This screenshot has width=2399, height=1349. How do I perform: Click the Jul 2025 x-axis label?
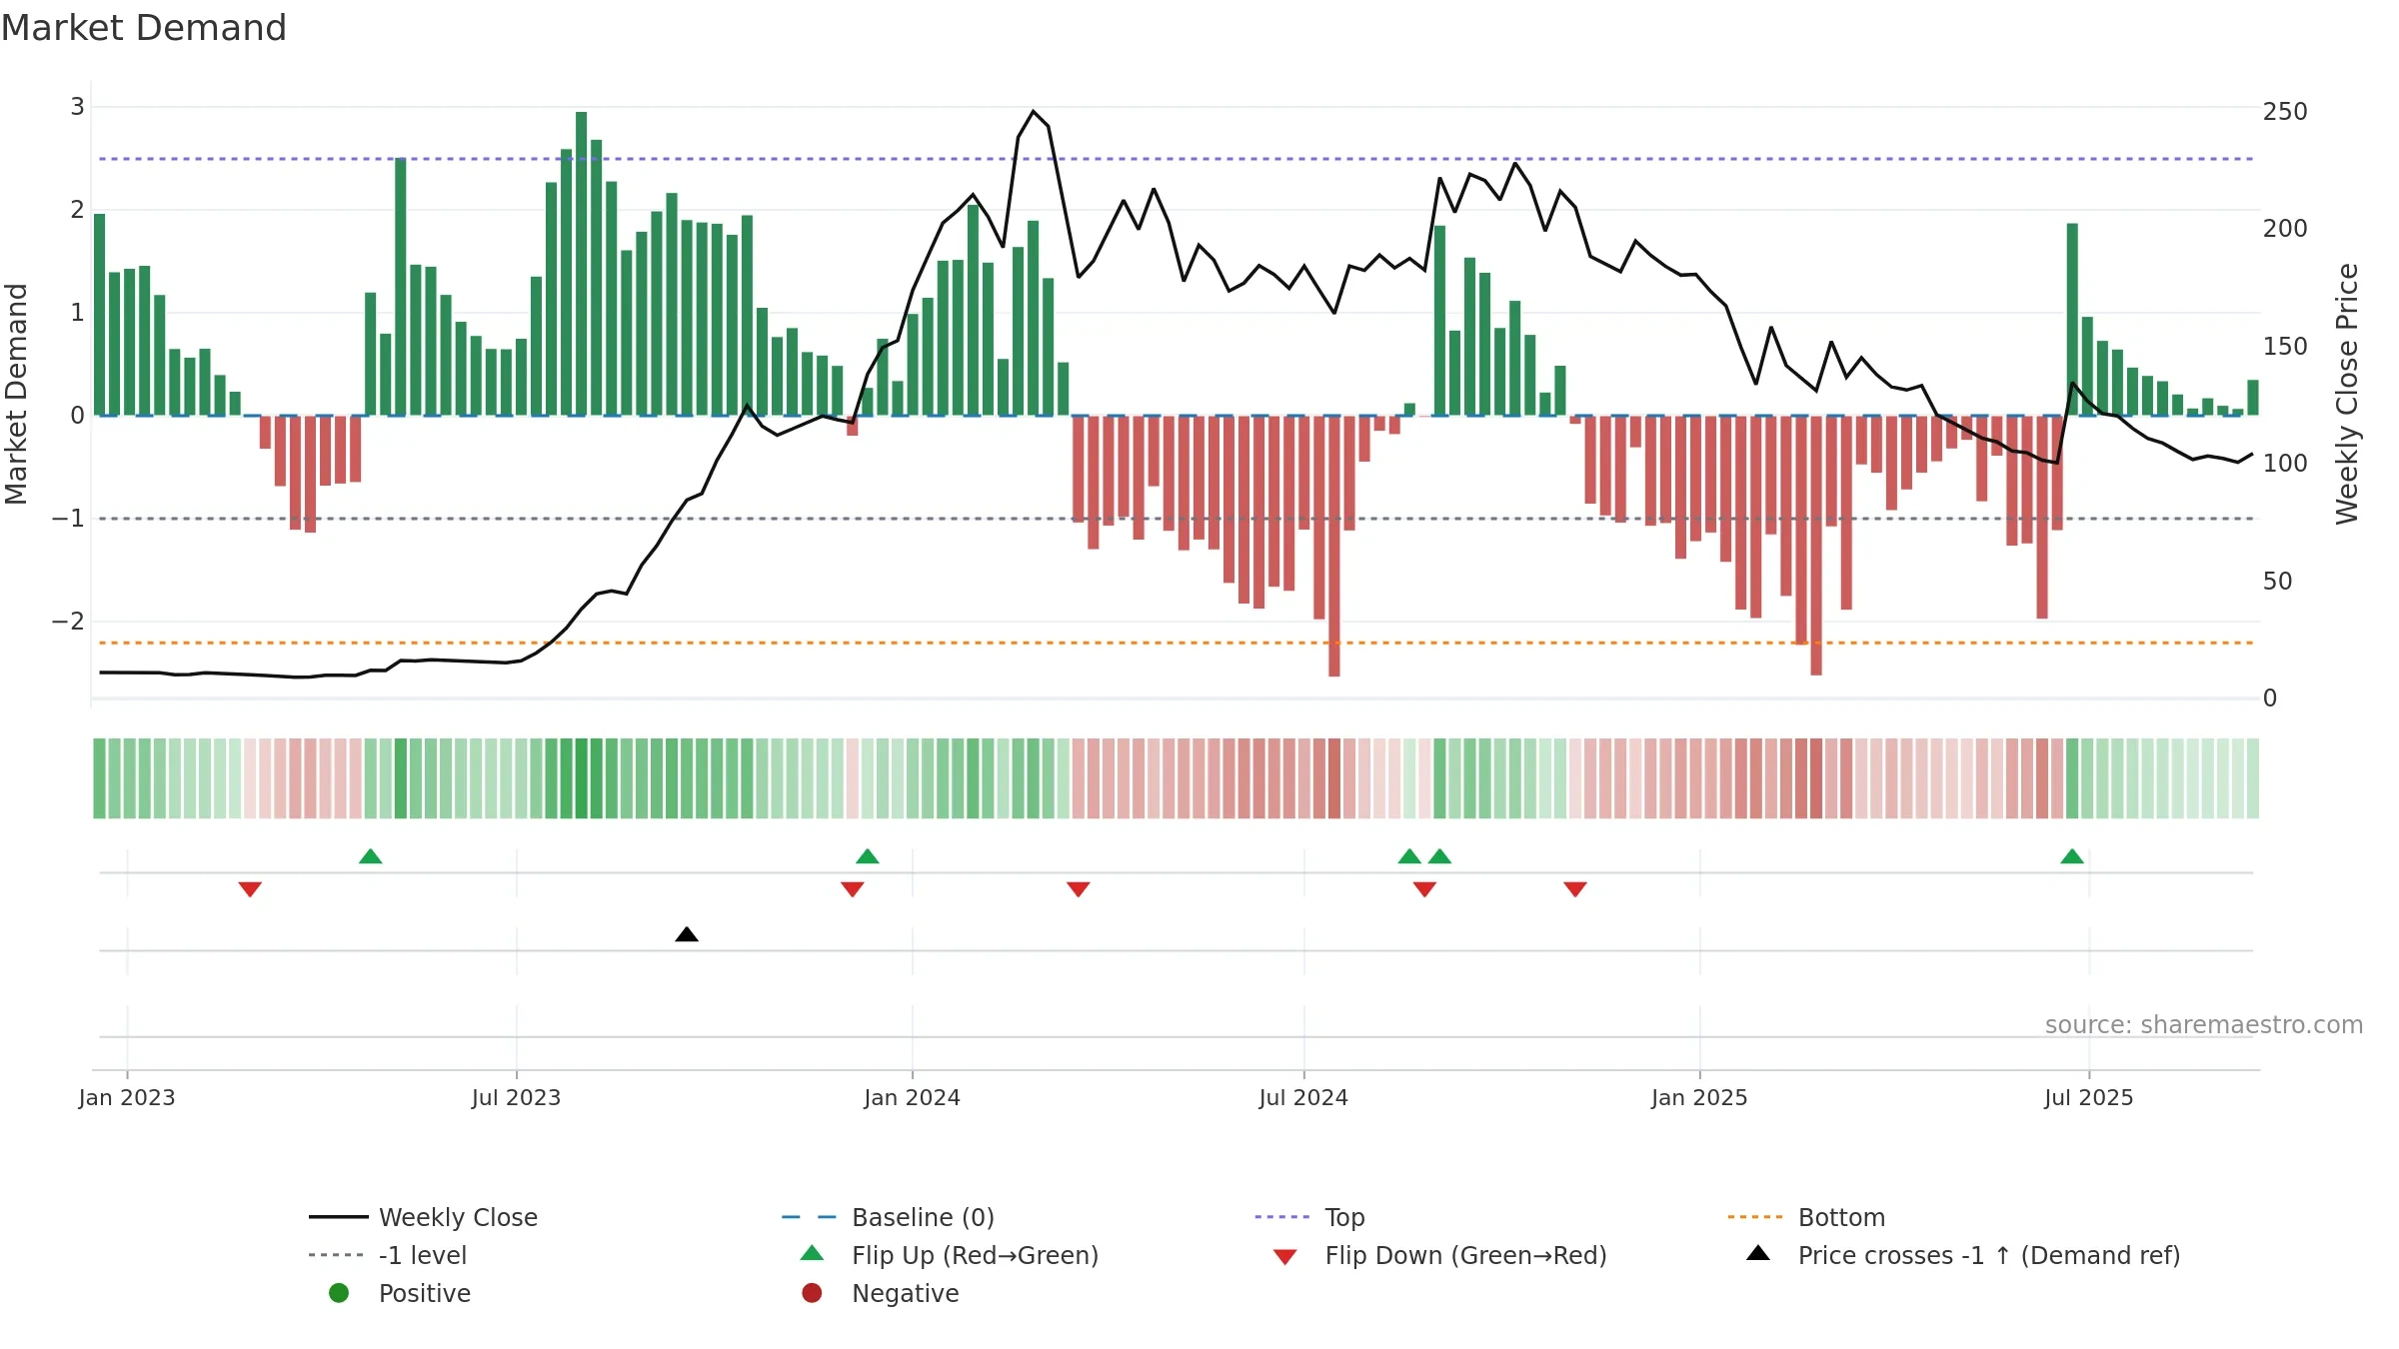(x=2089, y=1097)
